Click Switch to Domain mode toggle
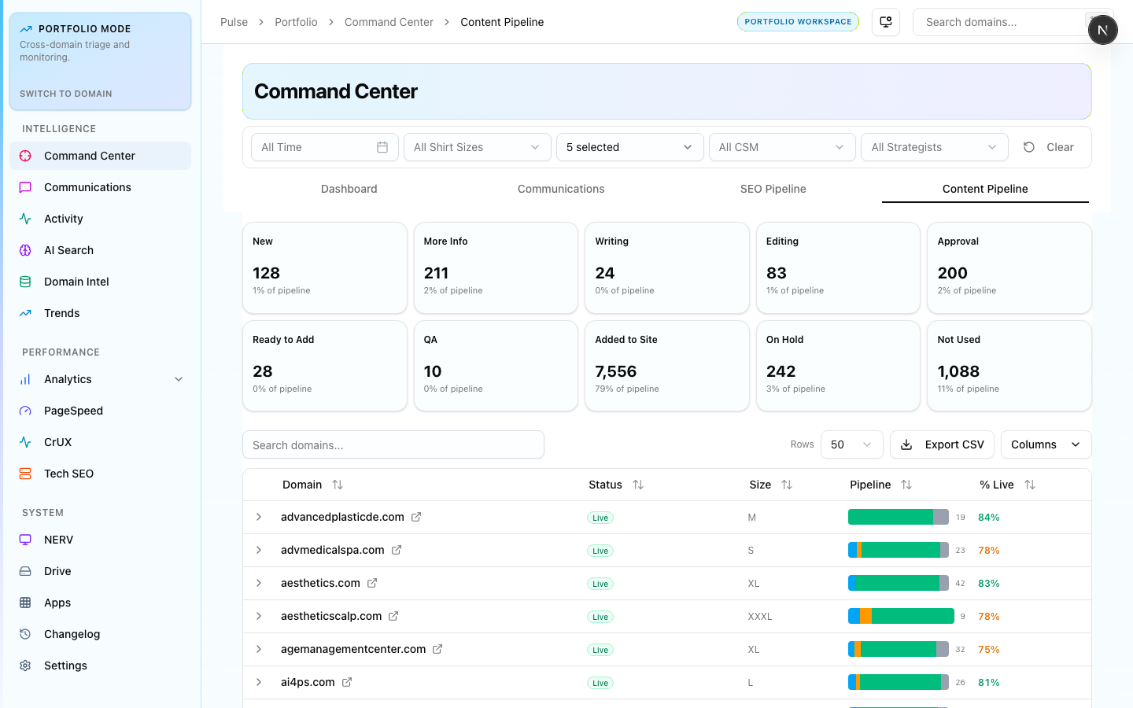 [x=66, y=94]
